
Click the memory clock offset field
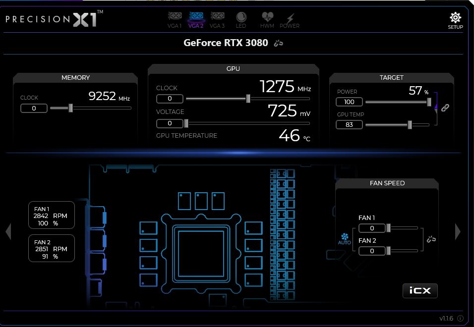click(x=34, y=108)
